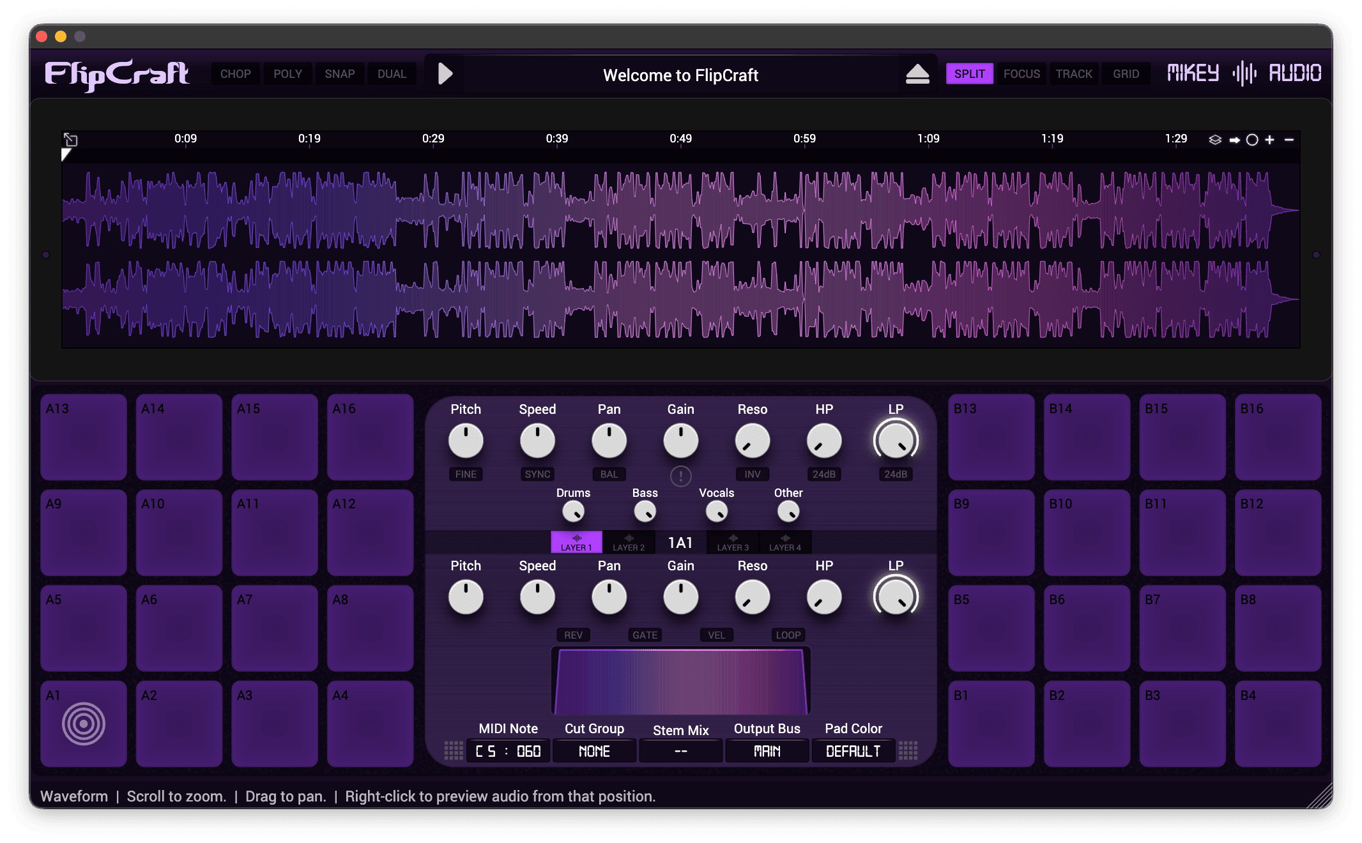Click the Gain warning exclamation icon
This screenshot has height=843, width=1362.
click(x=680, y=476)
